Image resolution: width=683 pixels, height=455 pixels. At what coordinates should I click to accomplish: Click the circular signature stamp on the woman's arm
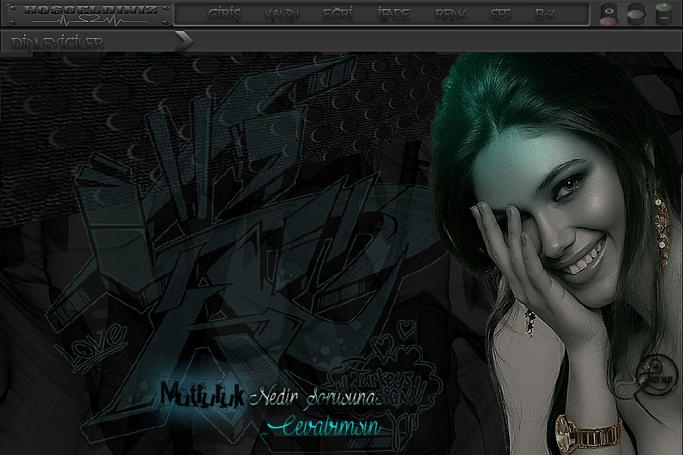[653, 373]
